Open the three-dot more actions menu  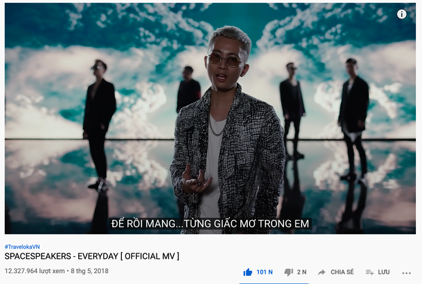[x=406, y=273]
